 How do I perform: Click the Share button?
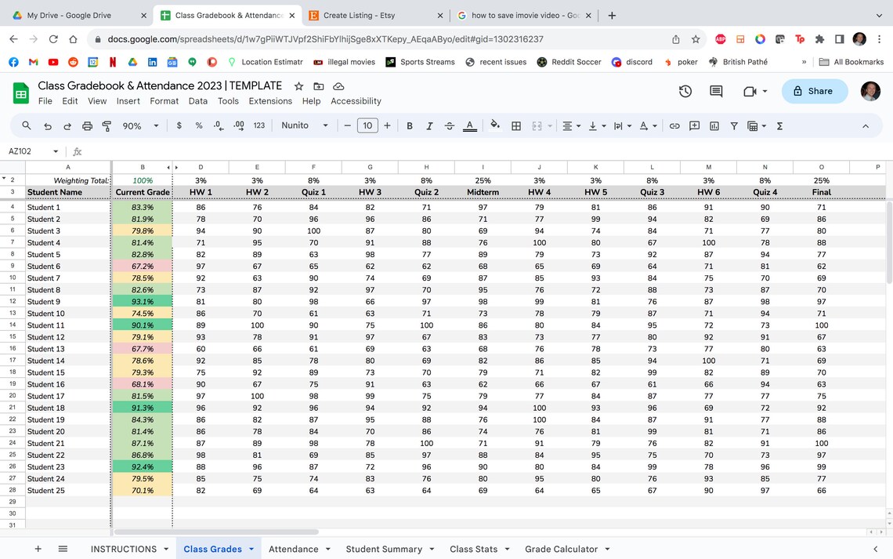(x=814, y=91)
